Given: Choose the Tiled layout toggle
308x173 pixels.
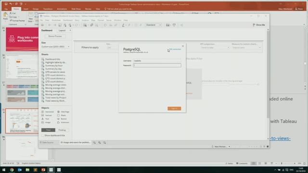Looking at the screenshot, I should [48, 130].
